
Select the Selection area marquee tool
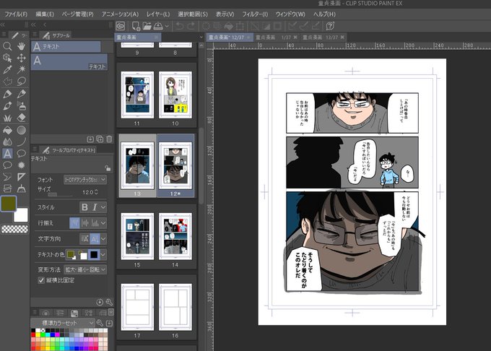(7, 81)
